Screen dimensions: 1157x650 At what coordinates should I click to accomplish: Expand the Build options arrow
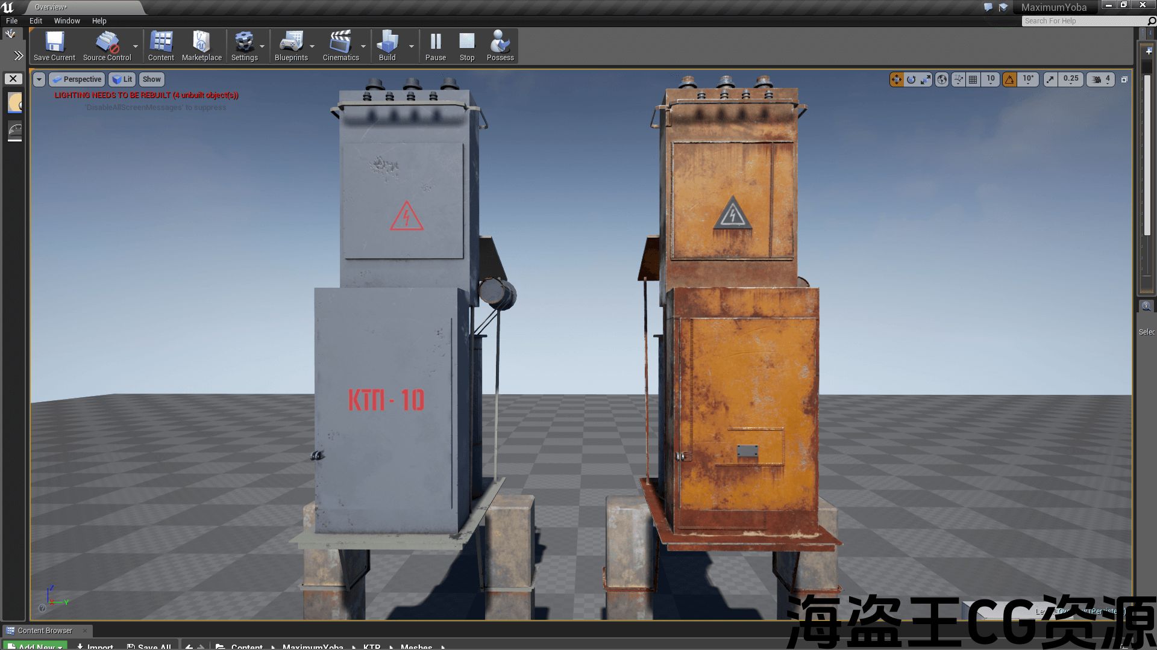[412, 46]
